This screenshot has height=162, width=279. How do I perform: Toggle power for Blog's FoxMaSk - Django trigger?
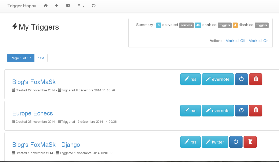click(x=236, y=142)
